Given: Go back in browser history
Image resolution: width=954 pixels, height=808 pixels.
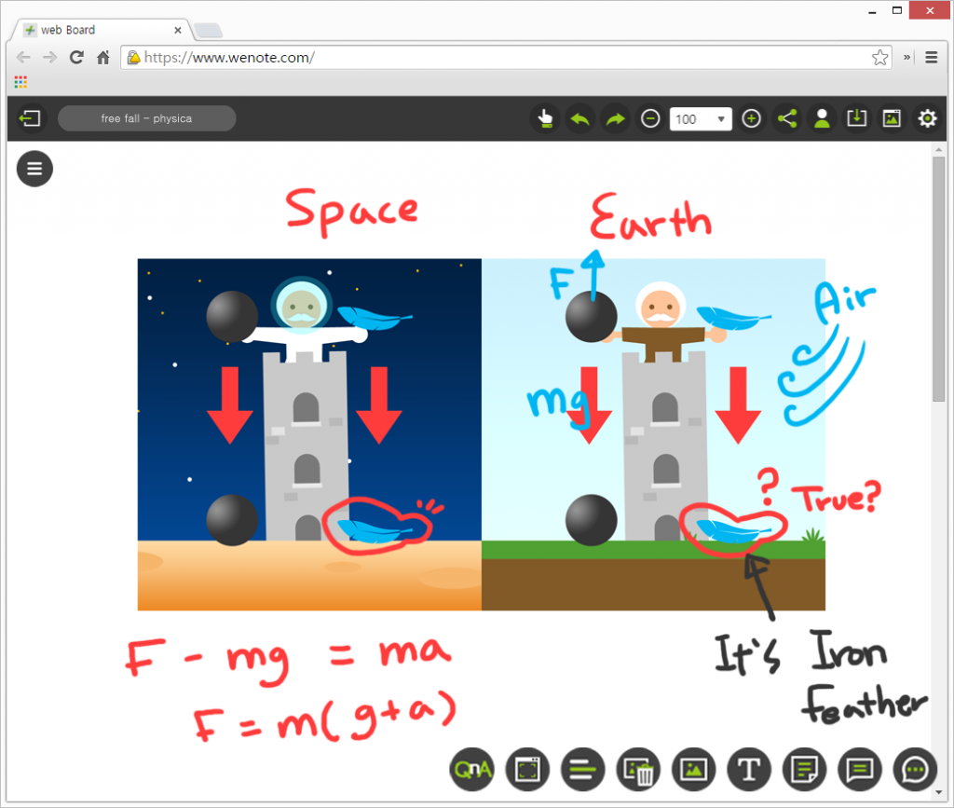Looking at the screenshot, I should (x=23, y=57).
